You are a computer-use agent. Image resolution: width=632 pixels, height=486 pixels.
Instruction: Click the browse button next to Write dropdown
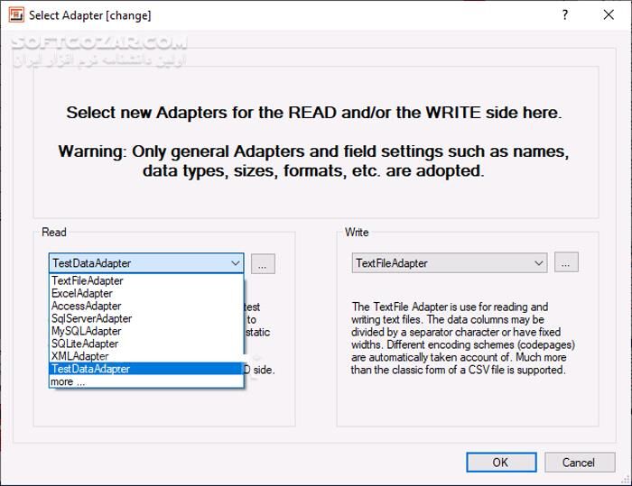[x=566, y=263]
